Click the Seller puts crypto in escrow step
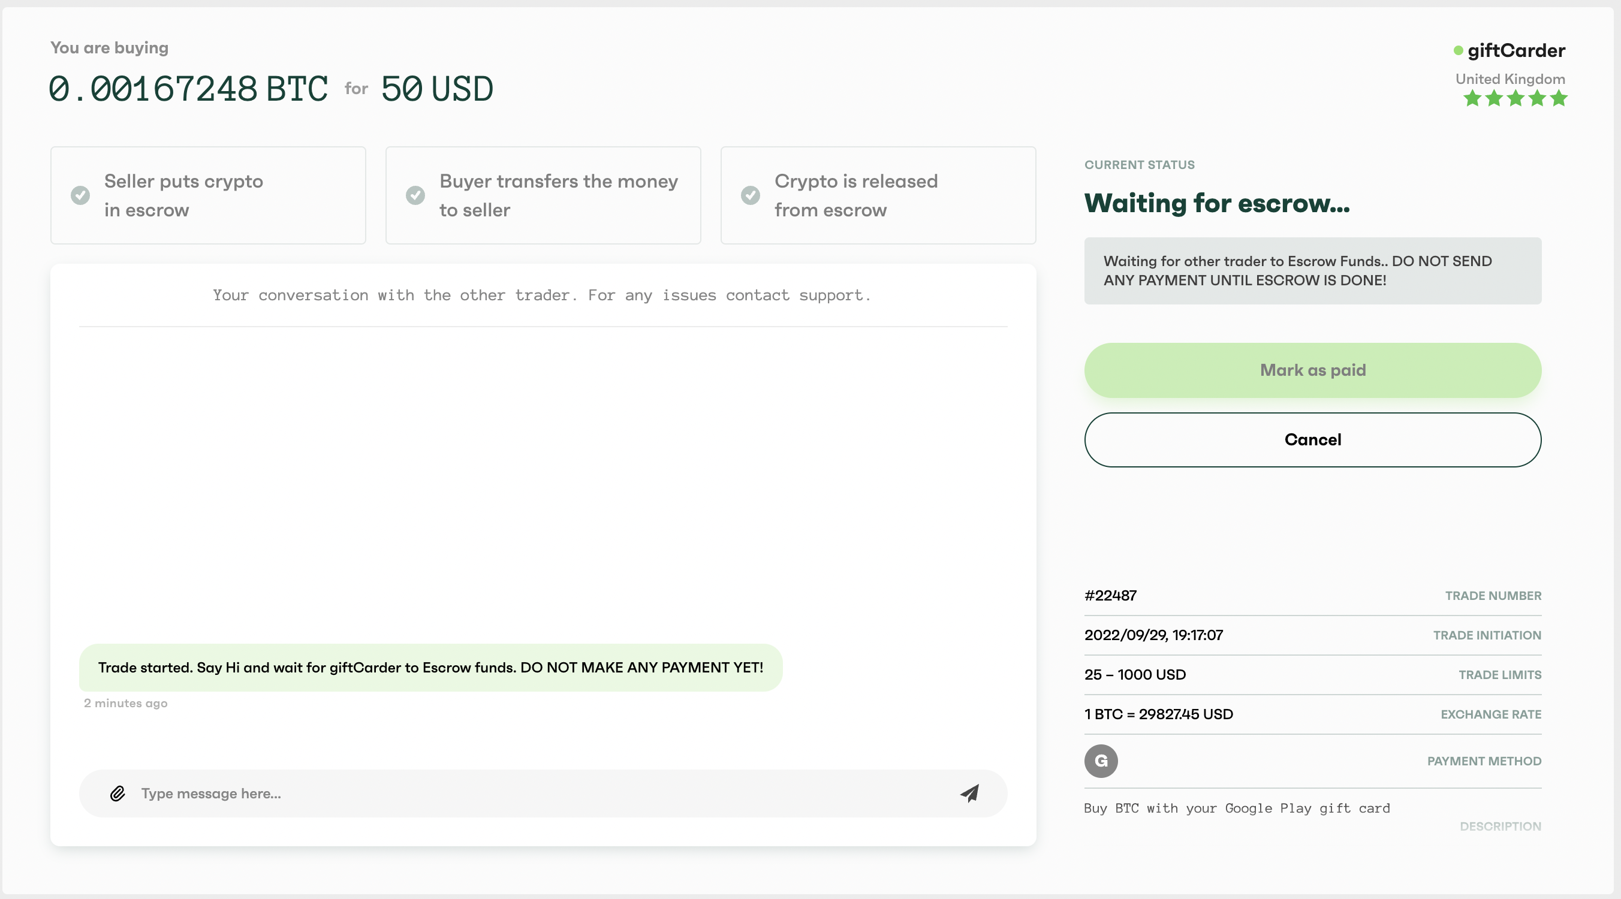This screenshot has width=1621, height=899. coord(209,195)
